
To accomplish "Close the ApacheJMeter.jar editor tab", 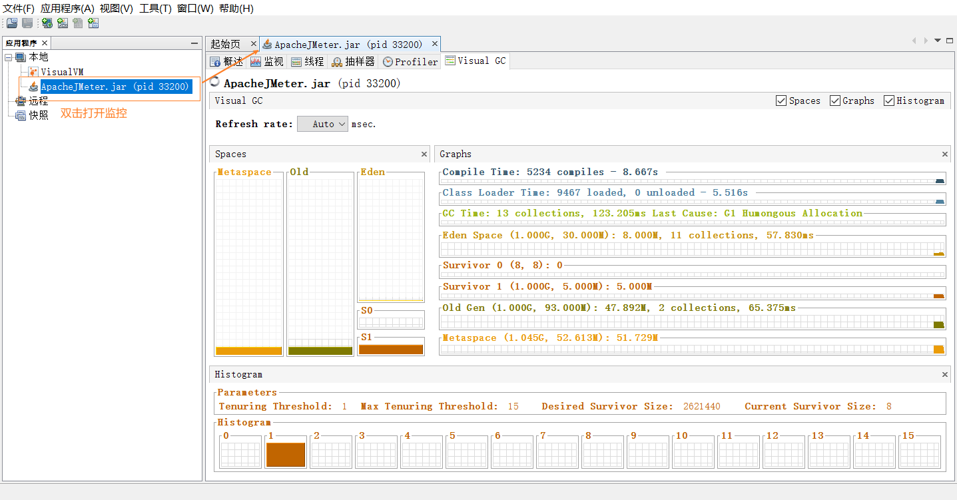I will 435,44.
